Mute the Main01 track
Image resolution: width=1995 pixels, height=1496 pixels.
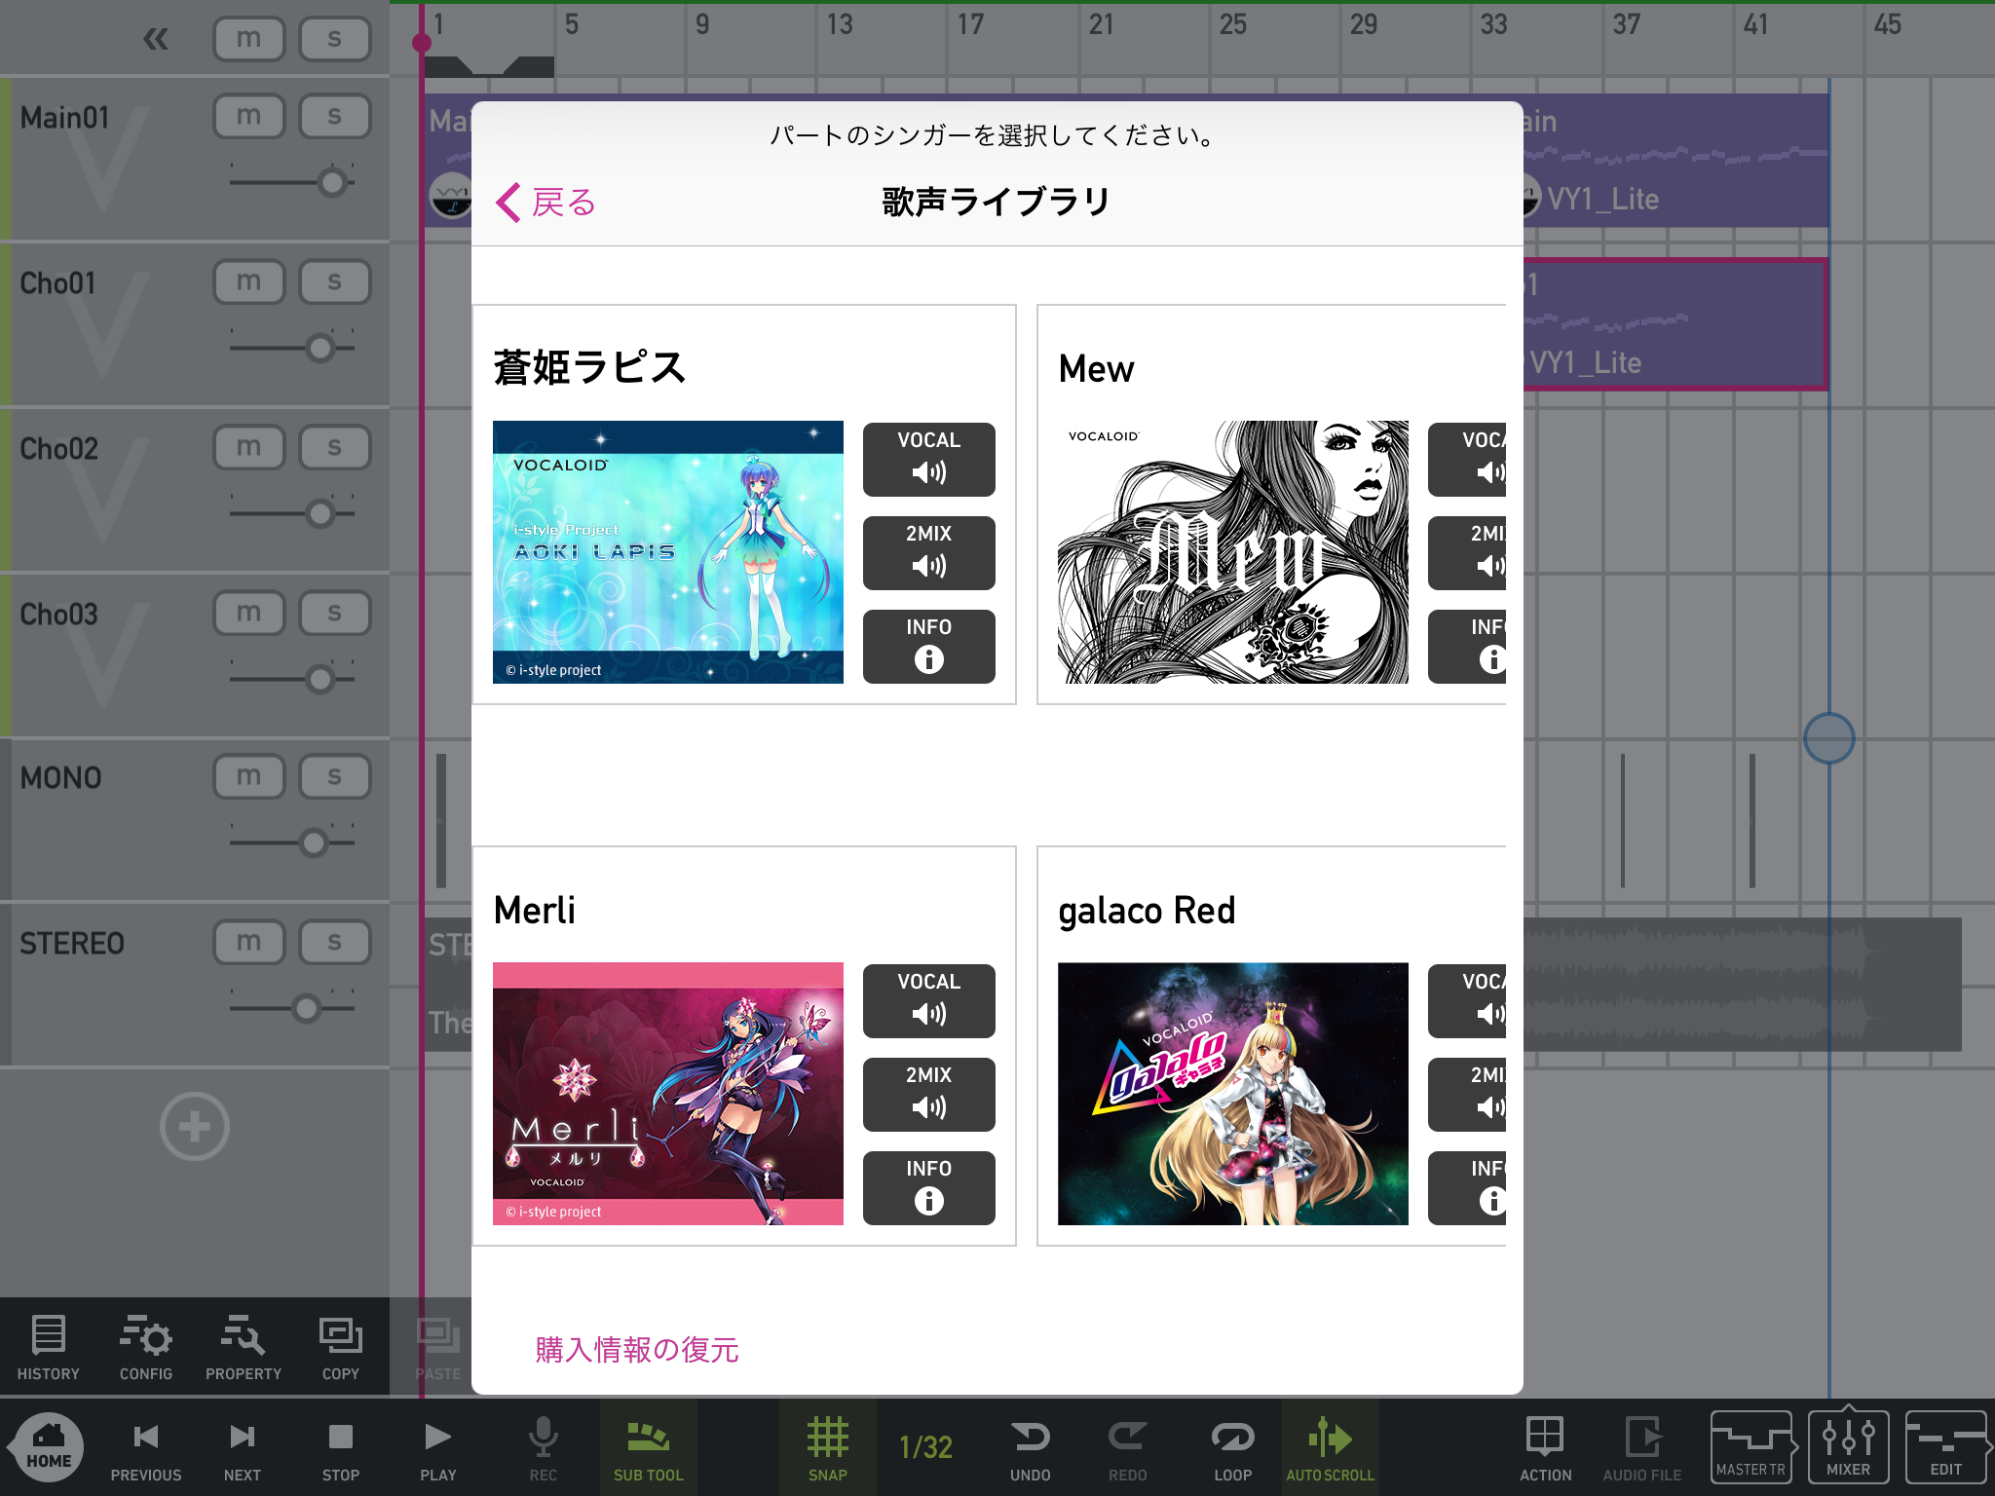click(x=249, y=117)
